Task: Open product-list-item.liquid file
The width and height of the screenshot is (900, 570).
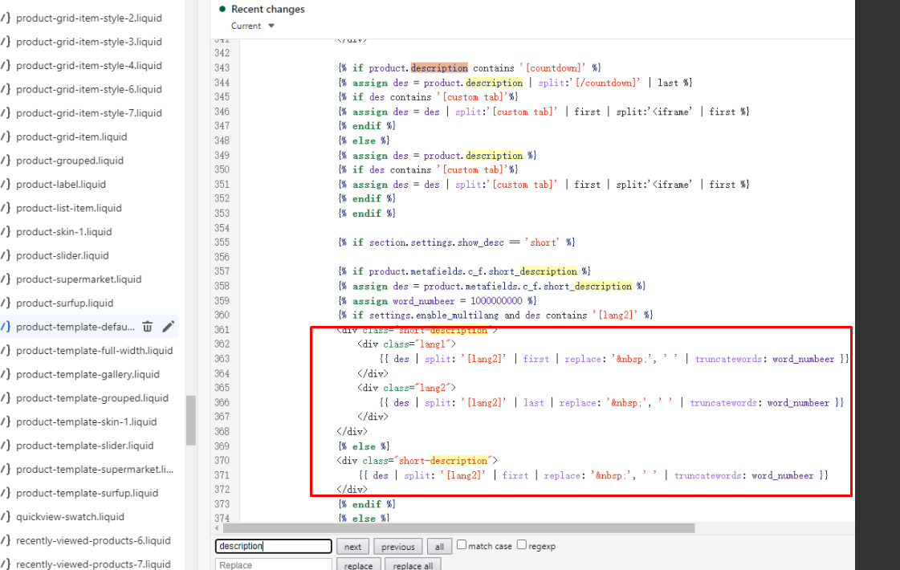Action: coord(69,208)
